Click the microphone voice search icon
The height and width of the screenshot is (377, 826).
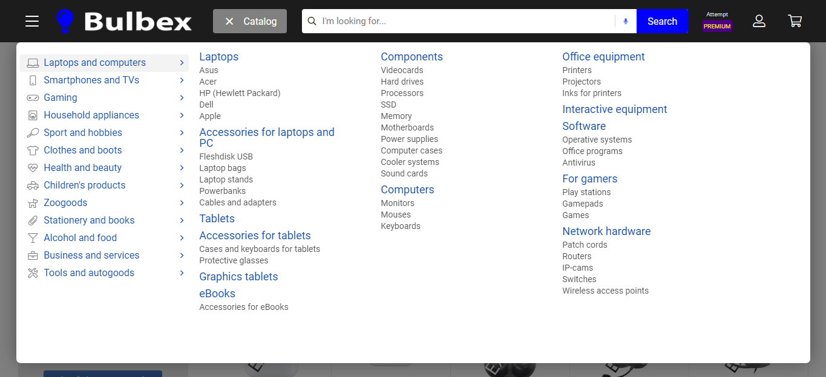tap(626, 21)
